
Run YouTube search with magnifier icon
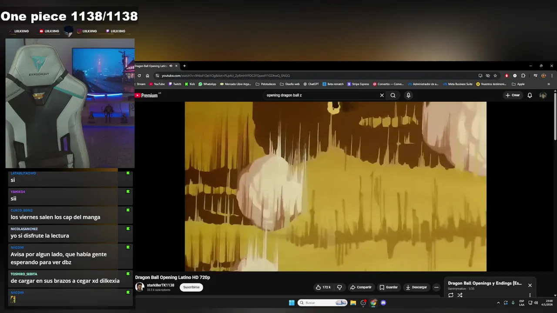click(393, 95)
